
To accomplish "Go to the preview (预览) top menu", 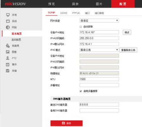I will (x=52, y=4).
